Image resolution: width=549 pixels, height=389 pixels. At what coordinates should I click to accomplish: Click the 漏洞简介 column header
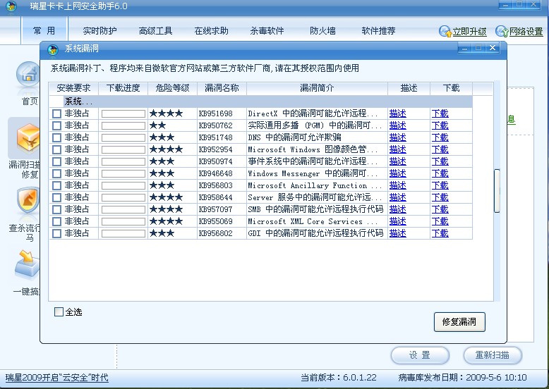point(317,88)
